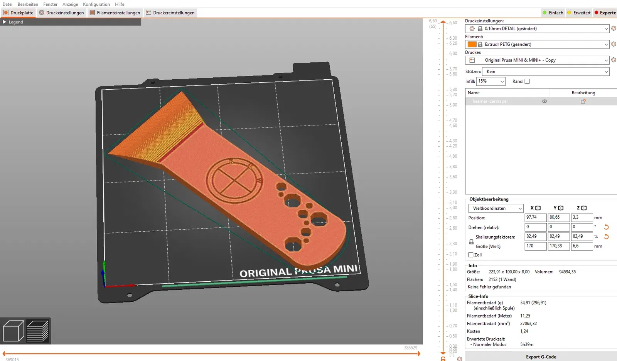The width and height of the screenshot is (617, 361).
Task: Open settings gear beside the Drucker dropdown
Action: (x=614, y=60)
